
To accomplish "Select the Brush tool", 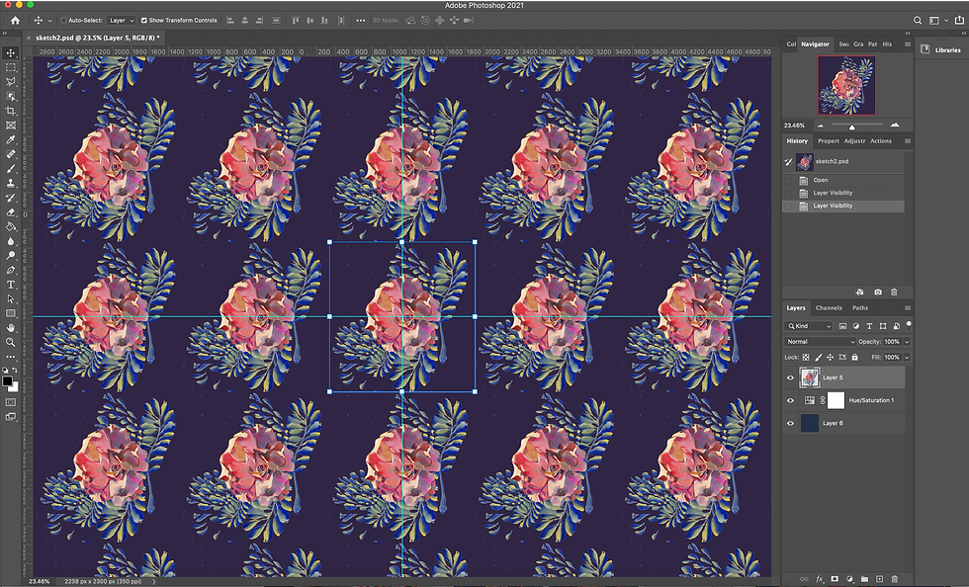I will (x=11, y=169).
